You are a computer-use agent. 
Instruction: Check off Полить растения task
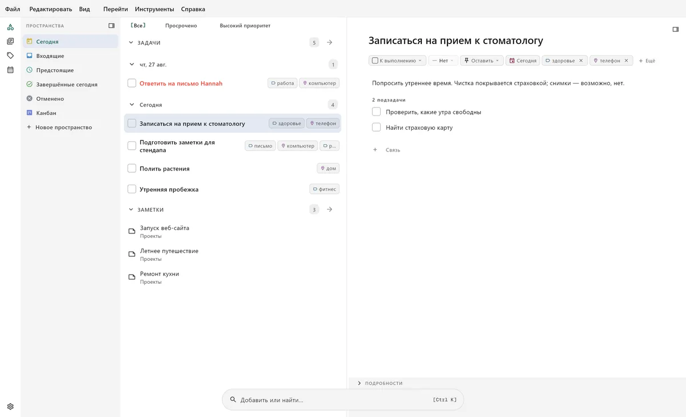click(131, 169)
